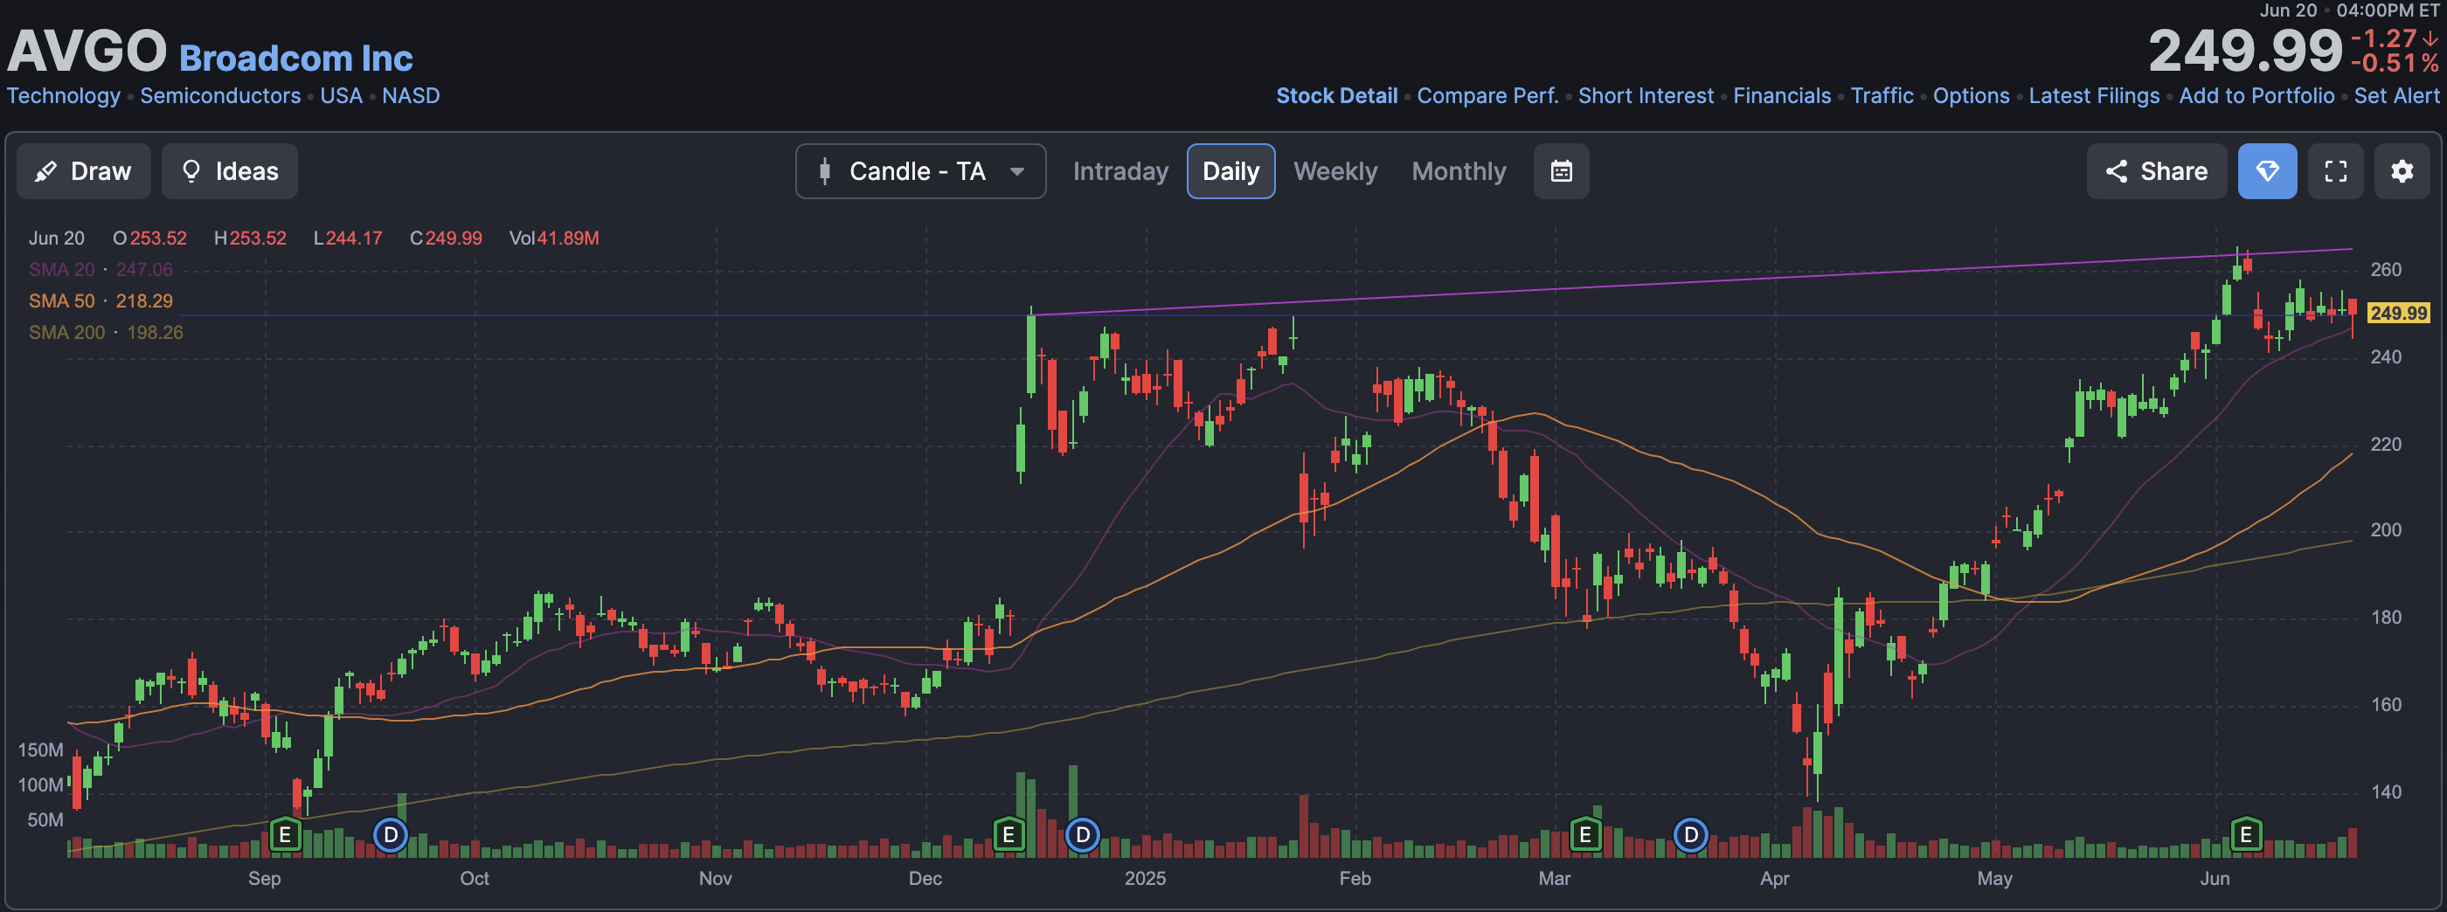Open the USA country link
Viewport: 2447px width, 912px height.
pos(341,96)
